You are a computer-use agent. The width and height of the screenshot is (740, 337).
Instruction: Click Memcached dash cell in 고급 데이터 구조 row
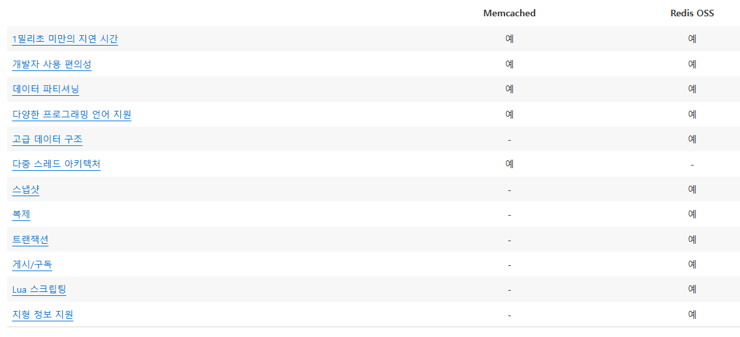click(509, 139)
